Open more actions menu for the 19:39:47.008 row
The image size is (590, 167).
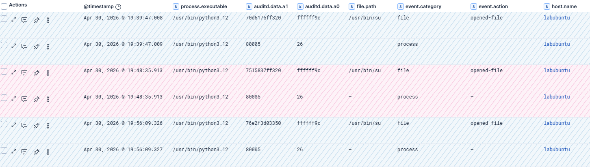pos(48,19)
